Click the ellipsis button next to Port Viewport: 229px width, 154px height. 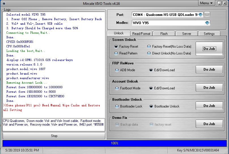[207, 15]
